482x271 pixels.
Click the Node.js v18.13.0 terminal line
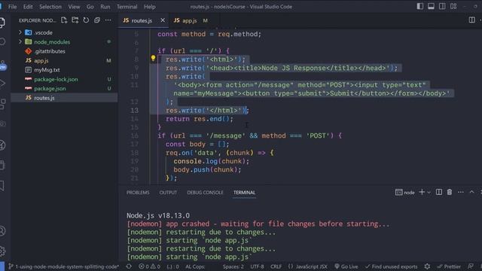158,215
